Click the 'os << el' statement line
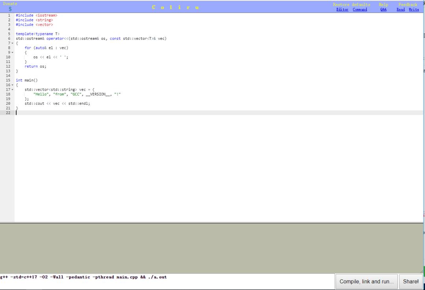 tap(51, 57)
